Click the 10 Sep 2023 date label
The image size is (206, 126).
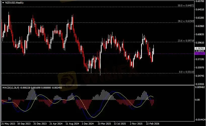pos(24,124)
